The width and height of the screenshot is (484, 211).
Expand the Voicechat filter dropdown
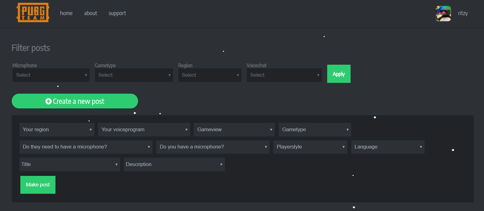pyautogui.click(x=284, y=75)
